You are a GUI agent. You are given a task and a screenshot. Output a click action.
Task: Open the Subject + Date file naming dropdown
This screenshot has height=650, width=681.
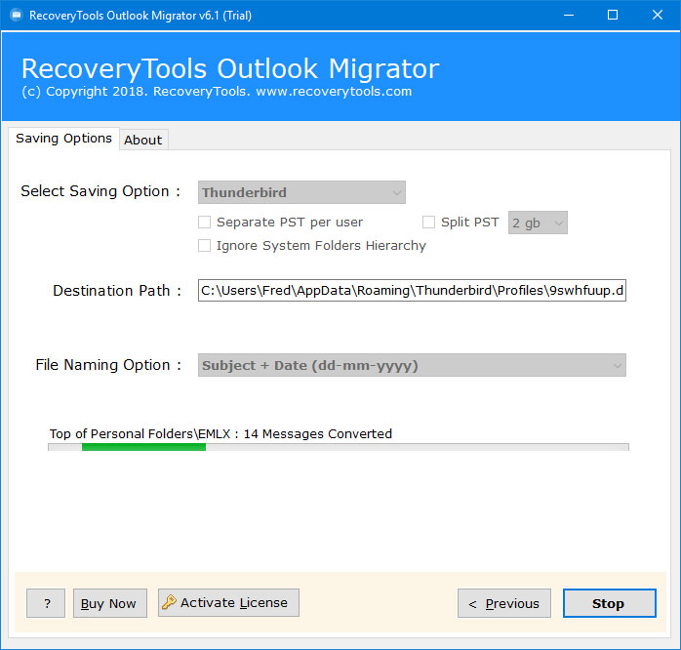tap(412, 365)
